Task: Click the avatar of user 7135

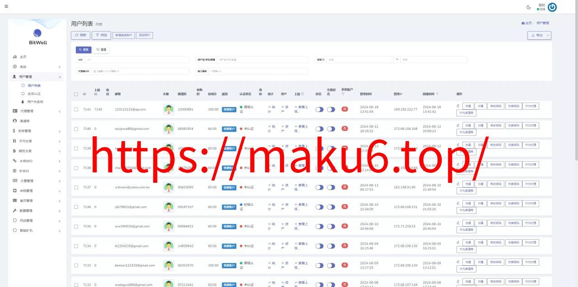Action: pyautogui.click(x=168, y=226)
